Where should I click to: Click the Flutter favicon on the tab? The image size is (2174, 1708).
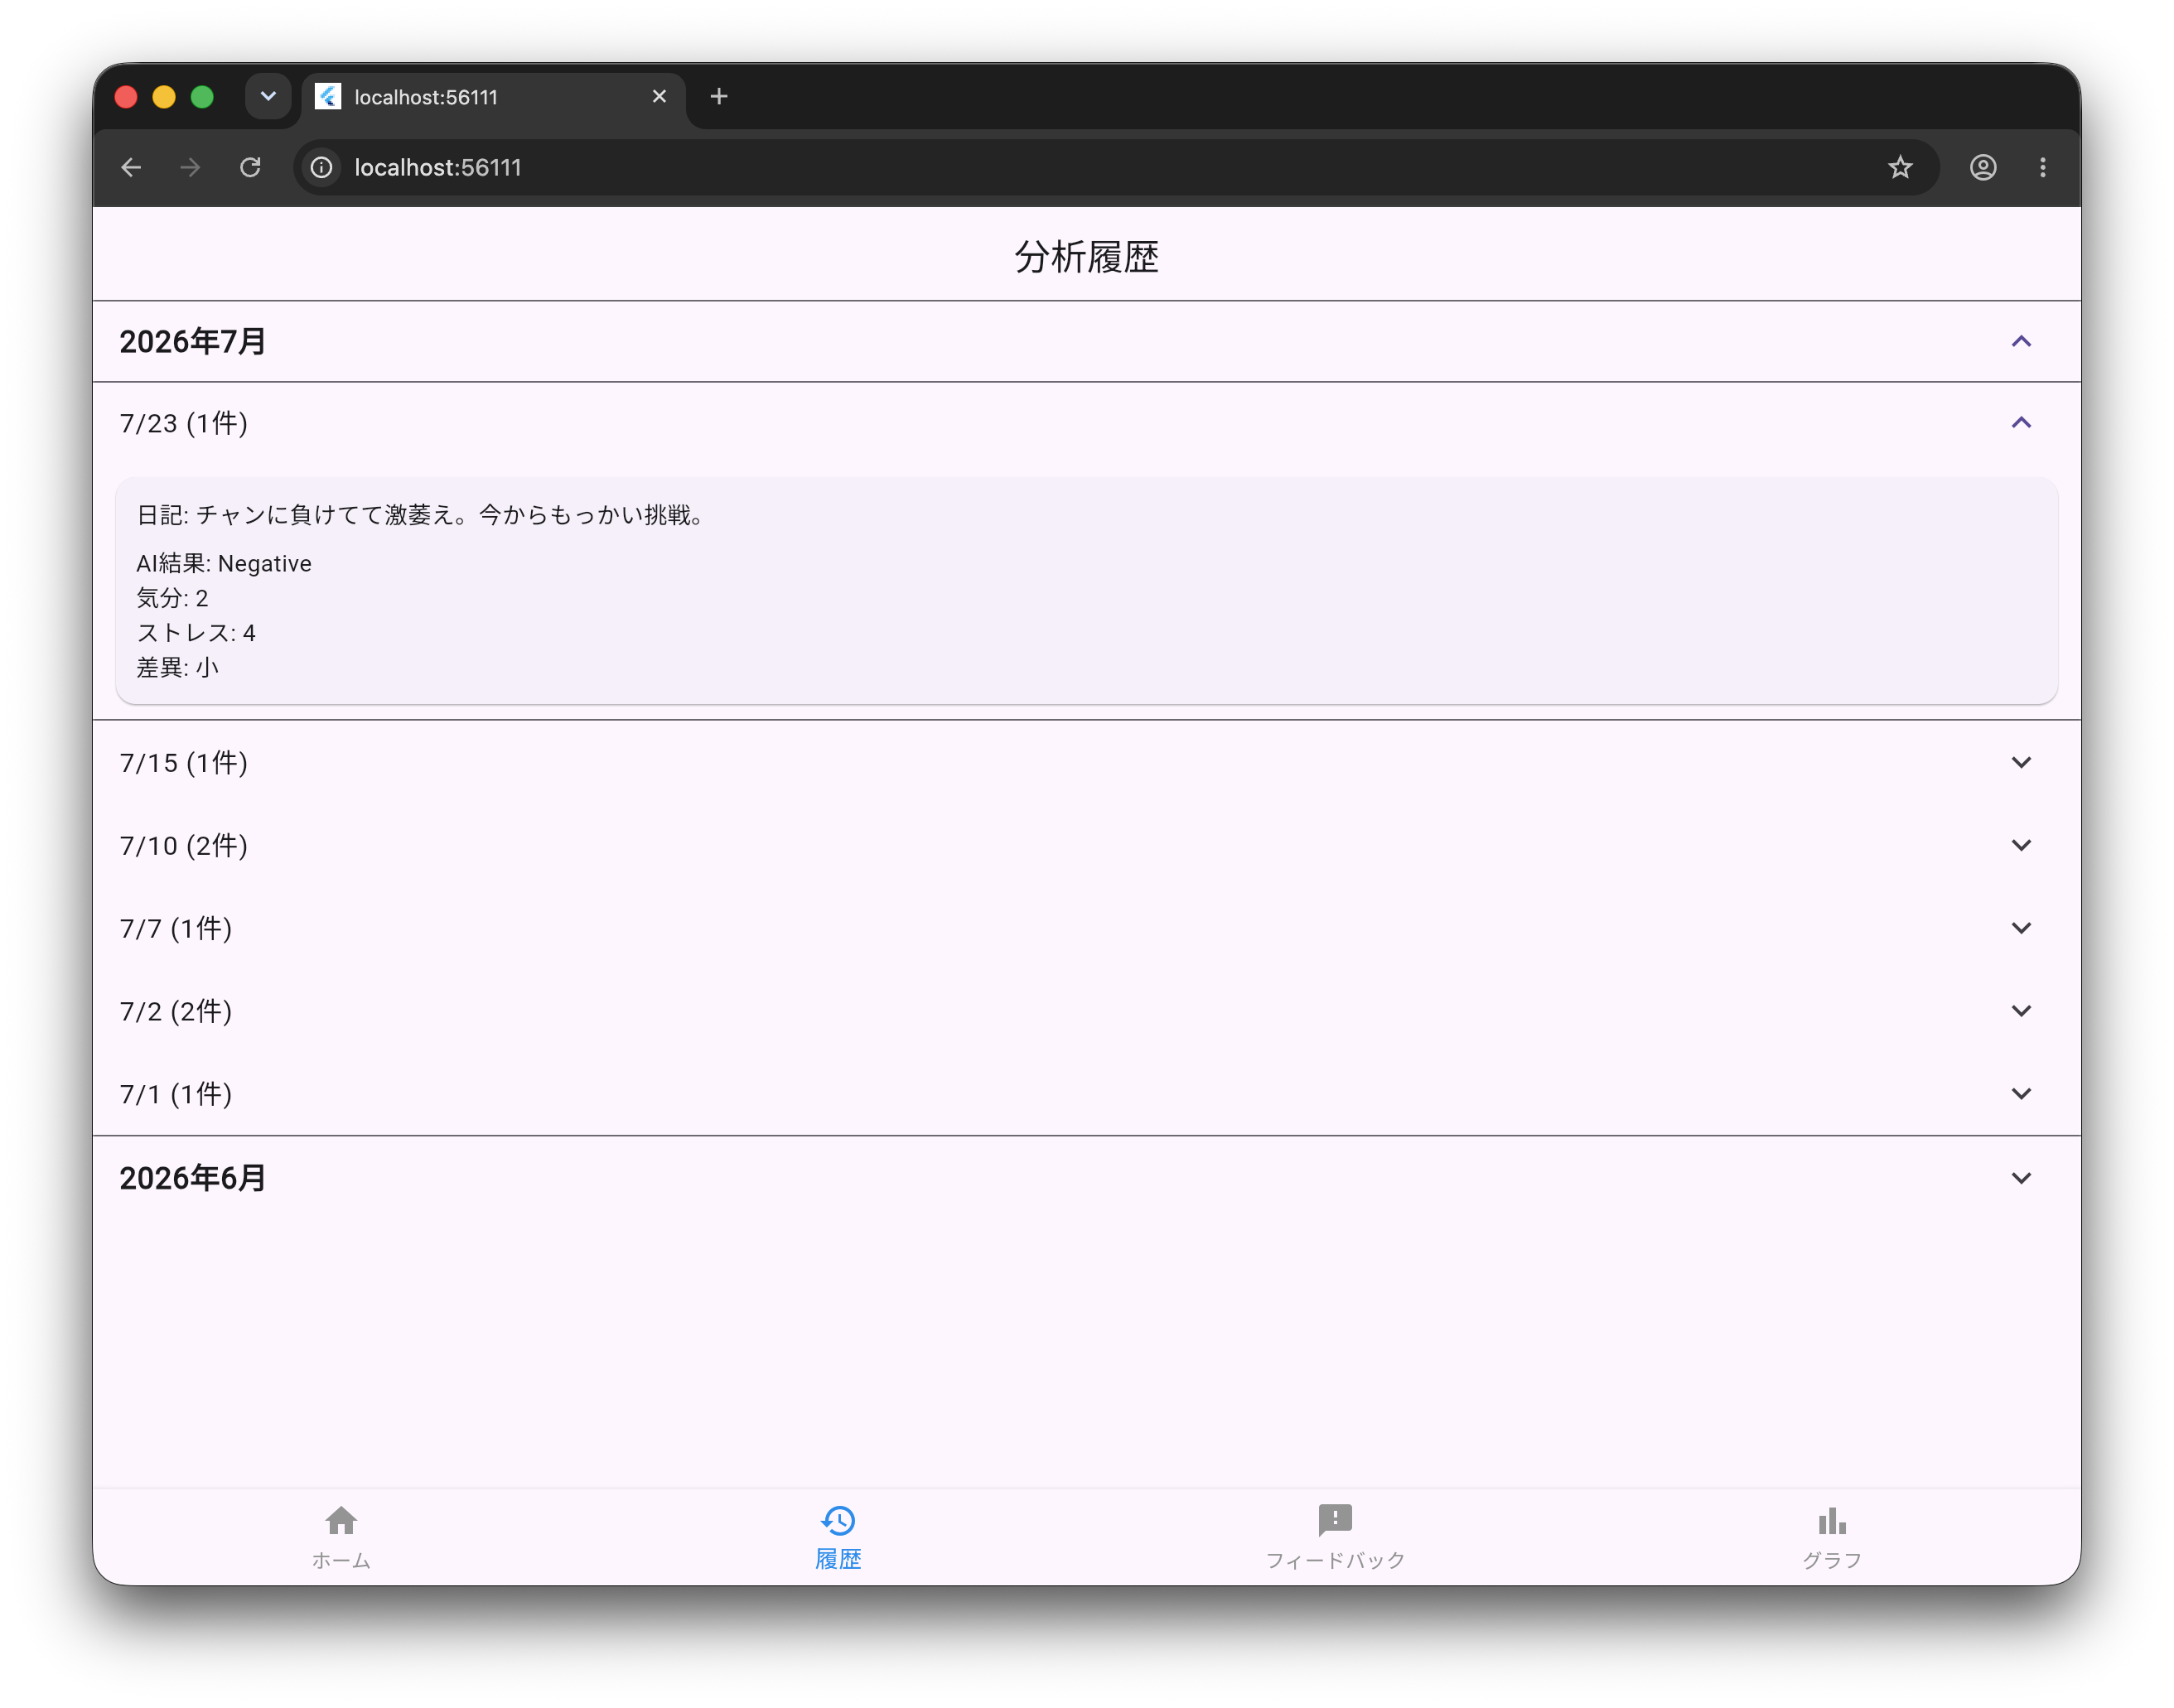[328, 96]
